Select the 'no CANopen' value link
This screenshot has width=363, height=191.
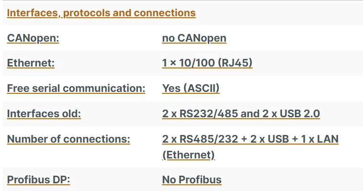[194, 38]
